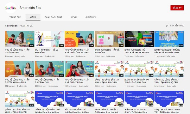Click the Smartkids Edu channel avatar
The height and width of the screenshot is (114, 190).
(10, 8)
